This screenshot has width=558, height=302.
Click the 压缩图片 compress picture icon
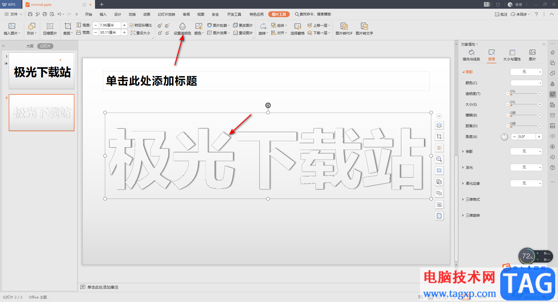pos(50,26)
